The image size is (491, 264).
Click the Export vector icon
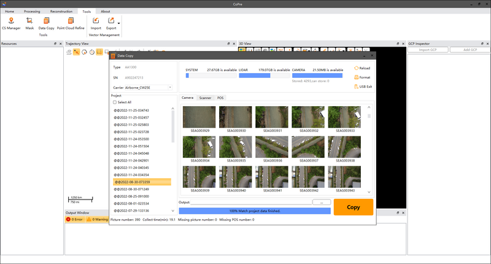tap(111, 21)
